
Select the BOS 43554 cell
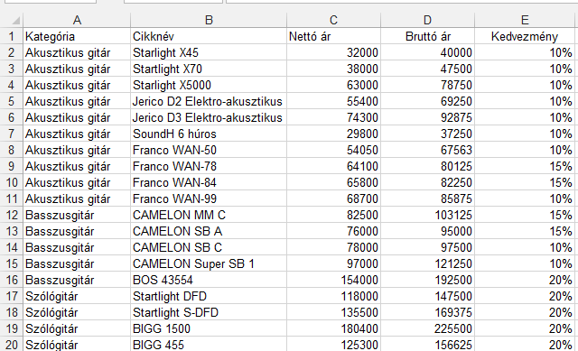point(209,280)
